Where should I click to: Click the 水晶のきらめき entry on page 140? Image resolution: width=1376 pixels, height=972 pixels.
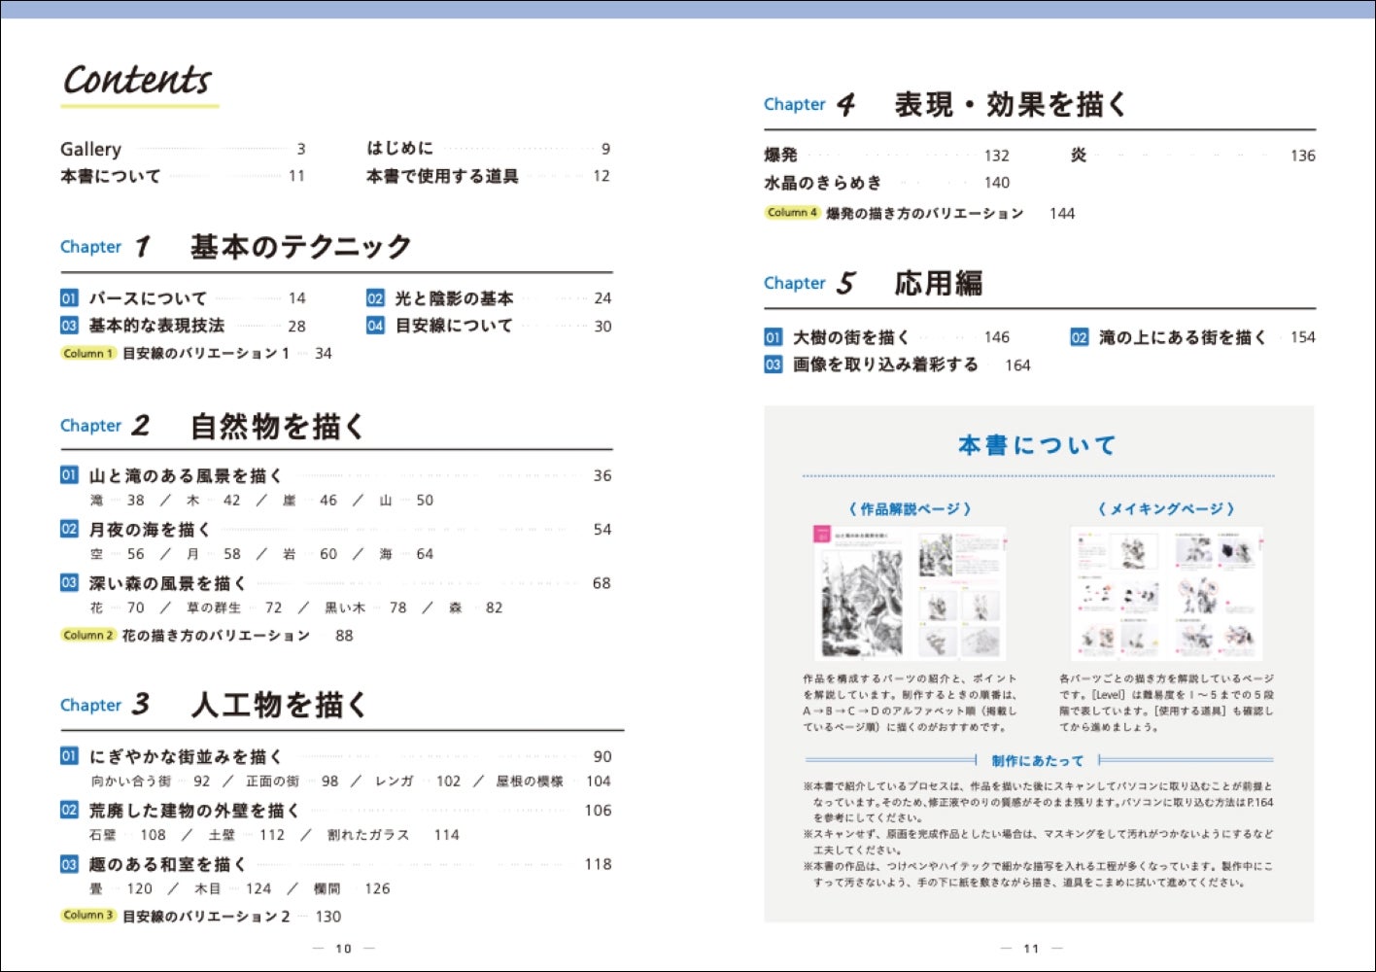(x=886, y=183)
